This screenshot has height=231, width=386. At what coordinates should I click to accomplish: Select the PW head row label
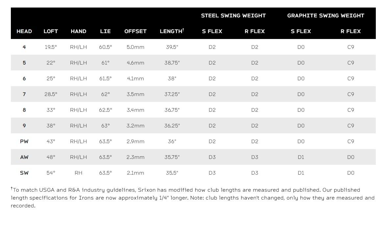[x=24, y=142]
